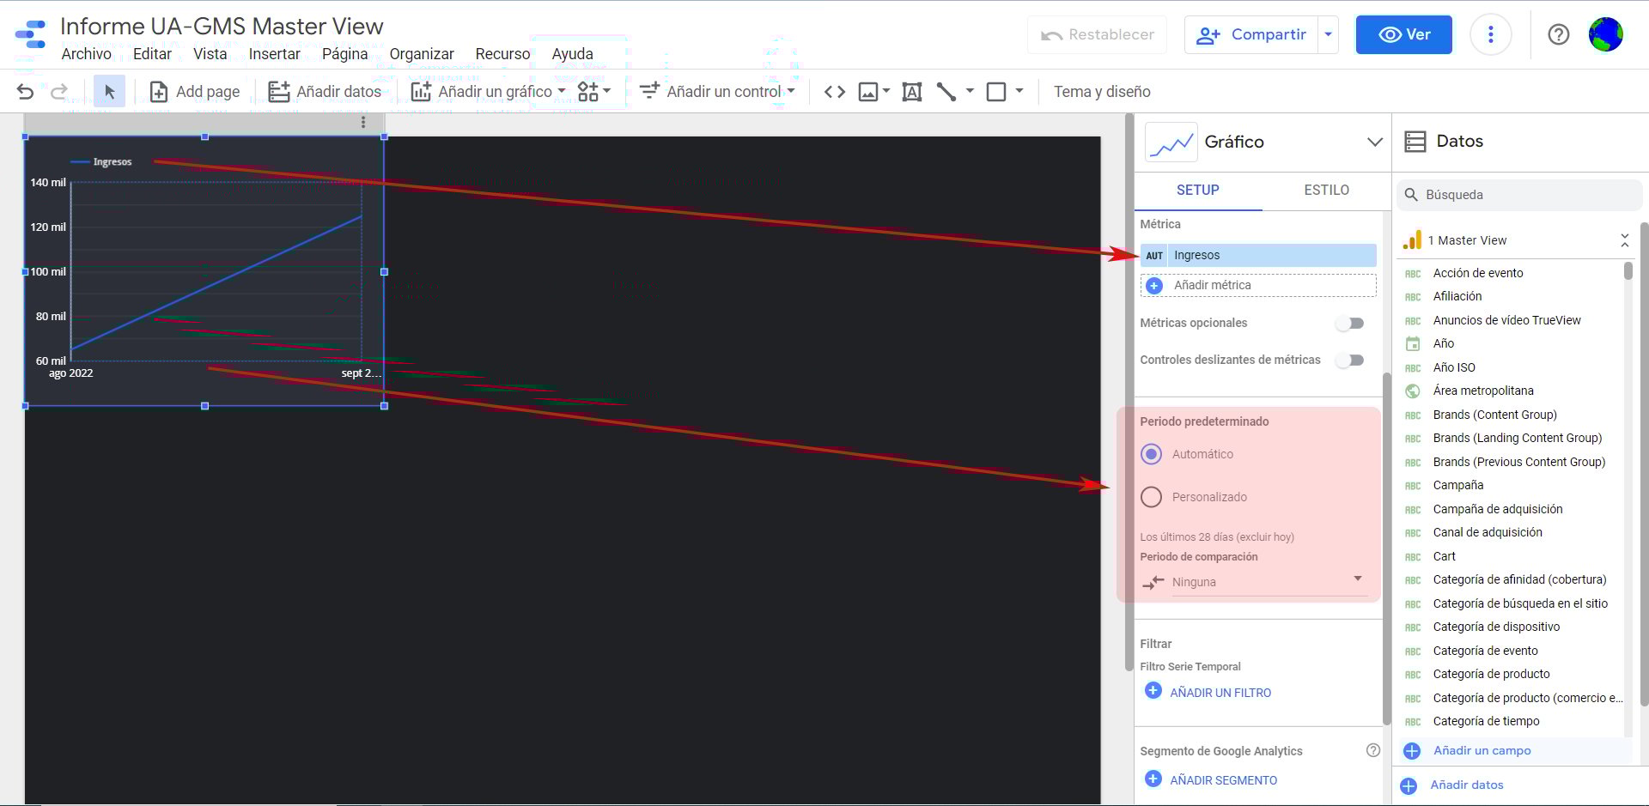Collapse the 1 Master View data source

(x=1624, y=240)
